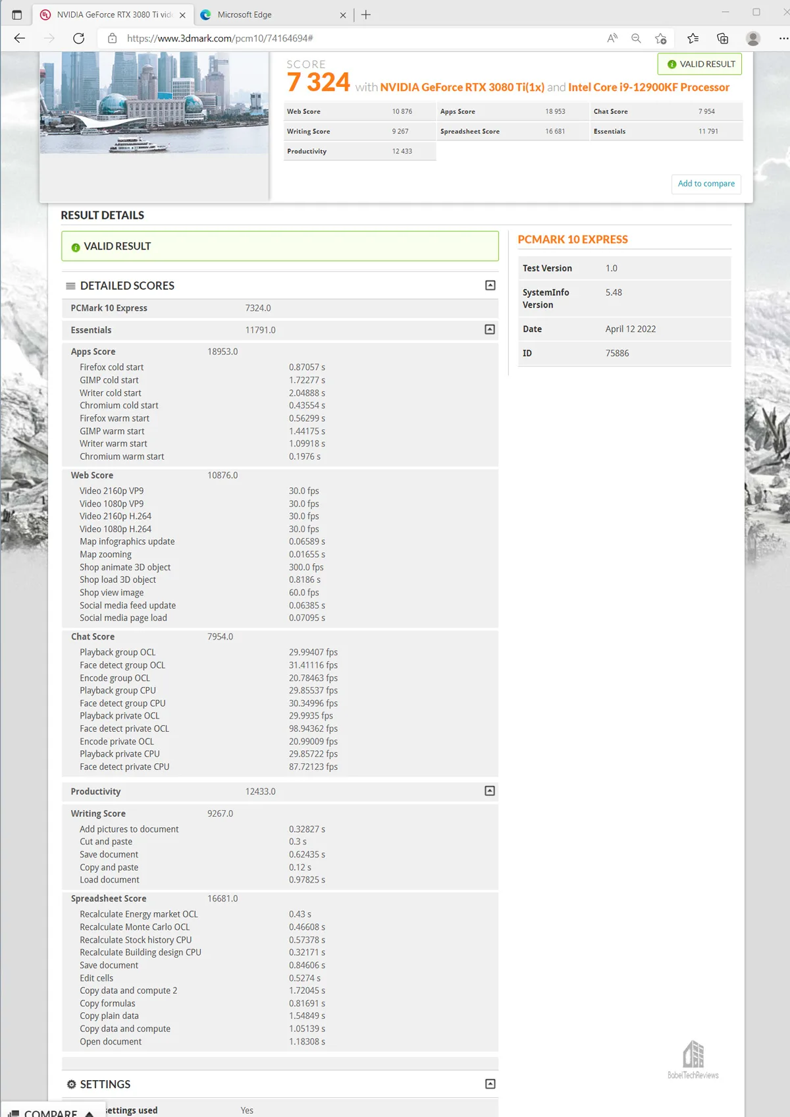Close the NVIDIA GeForce RTX 3080 Ti tab
This screenshot has width=790, height=1117.
pyautogui.click(x=182, y=15)
